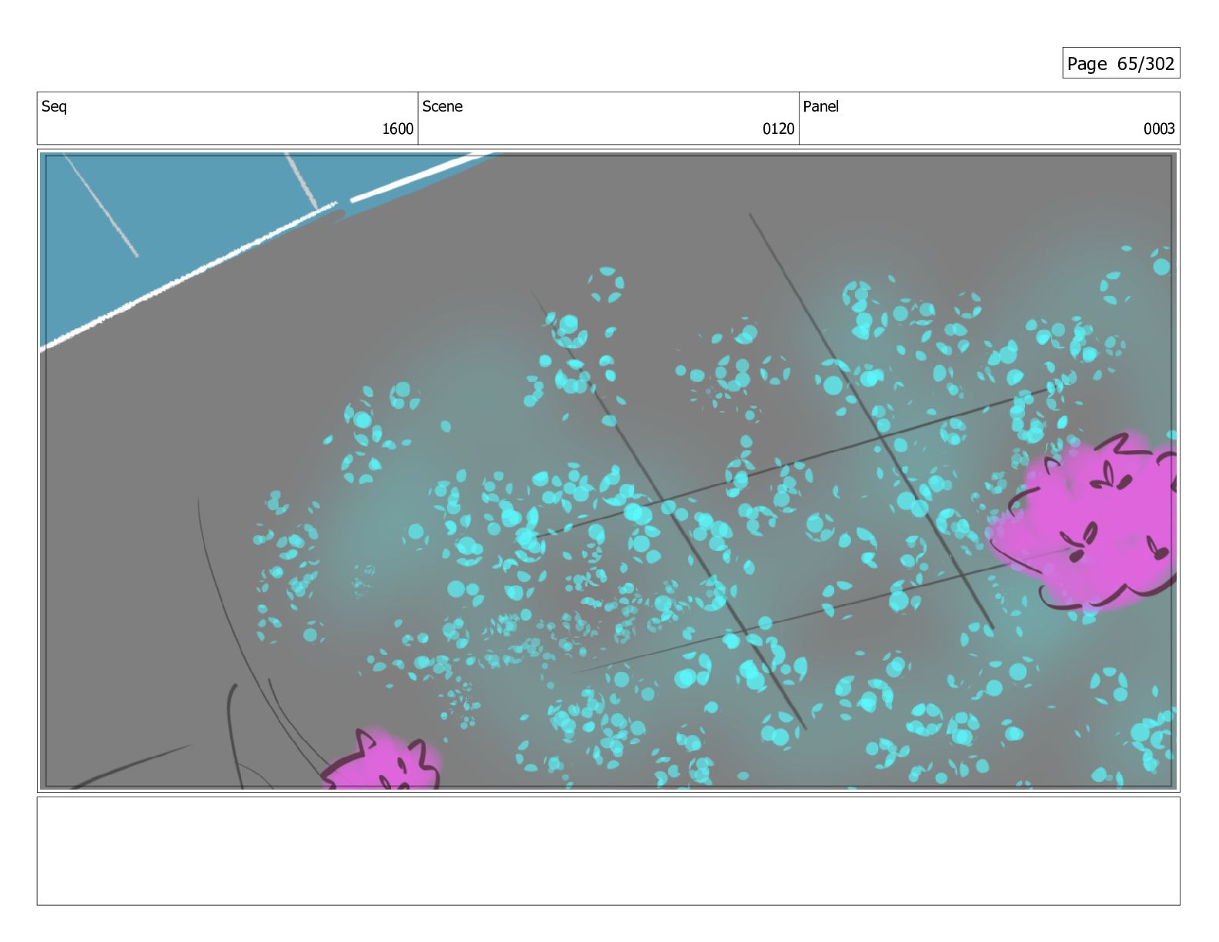Click the Scene label text

point(443,106)
